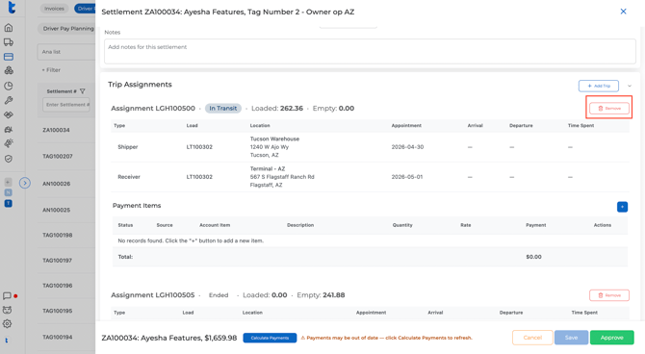Approve the settlement
Viewport: 645px width, 354px height.
[611, 338]
